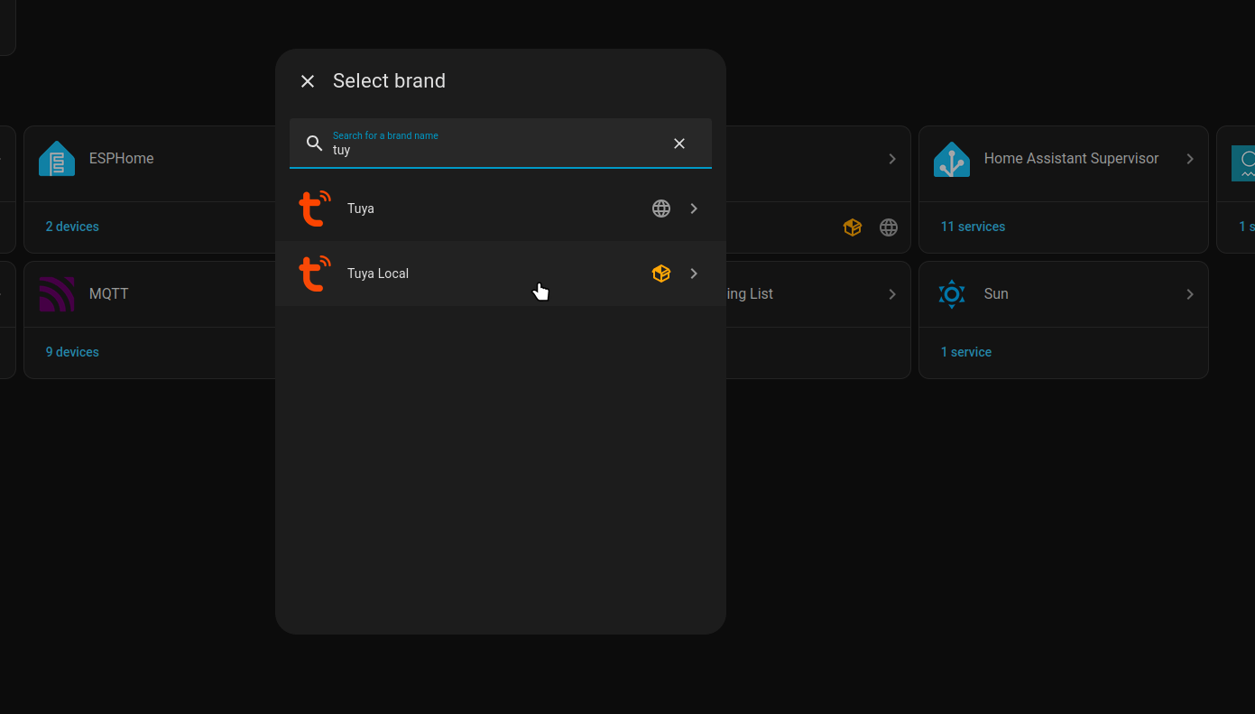This screenshot has height=714, width=1255.
Task: Click the Sun integration icon
Action: tap(952, 294)
